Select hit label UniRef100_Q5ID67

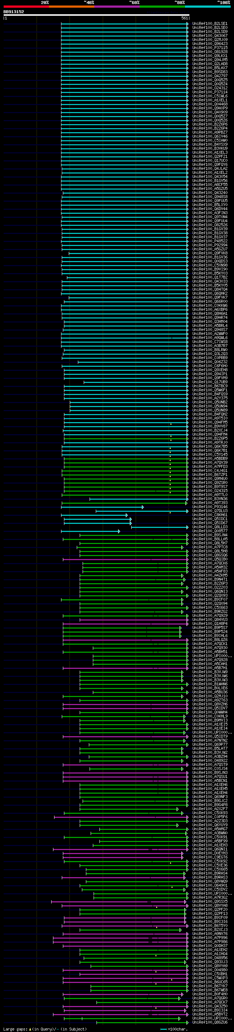[210, 523]
